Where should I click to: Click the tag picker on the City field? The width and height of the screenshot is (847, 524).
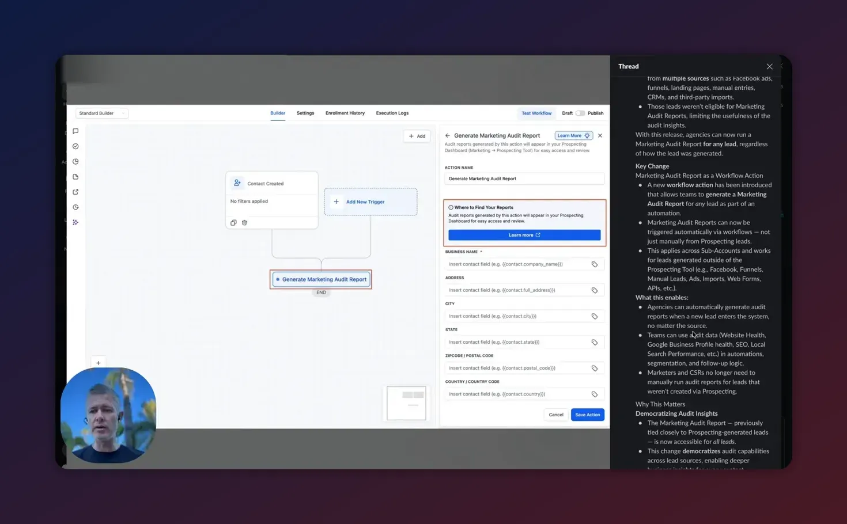point(595,316)
